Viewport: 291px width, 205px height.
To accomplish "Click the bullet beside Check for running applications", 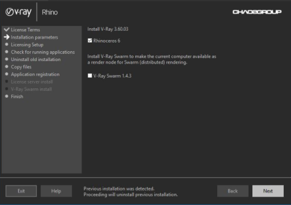I will (x=7, y=52).
